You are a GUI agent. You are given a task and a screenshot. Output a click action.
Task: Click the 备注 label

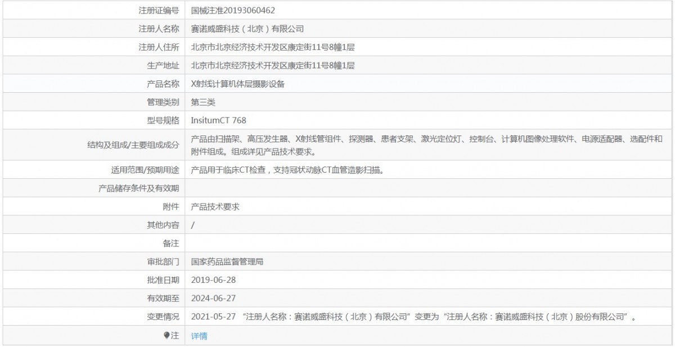[171, 244]
